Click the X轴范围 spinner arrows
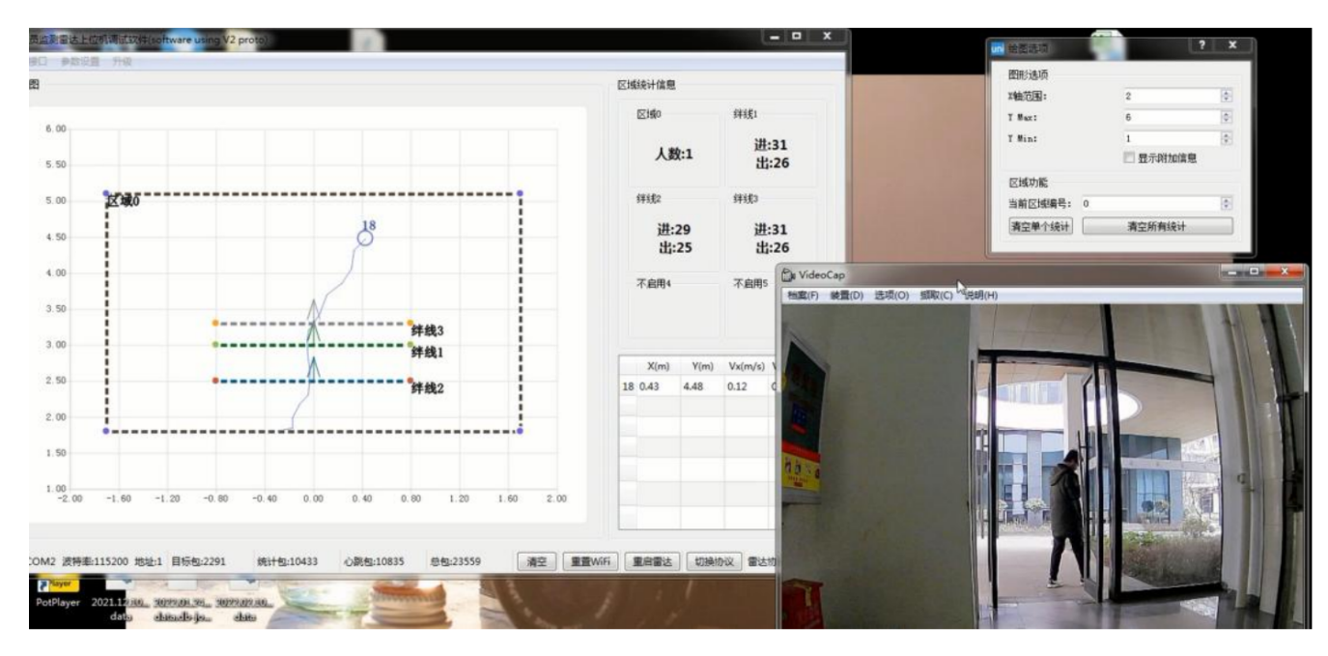 pyautogui.click(x=1227, y=96)
